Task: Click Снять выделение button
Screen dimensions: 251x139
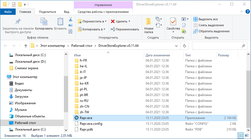Action: (x=208, y=25)
